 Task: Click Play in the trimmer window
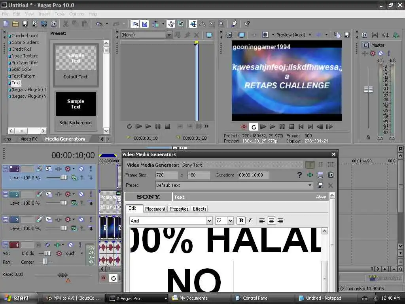coord(148,126)
